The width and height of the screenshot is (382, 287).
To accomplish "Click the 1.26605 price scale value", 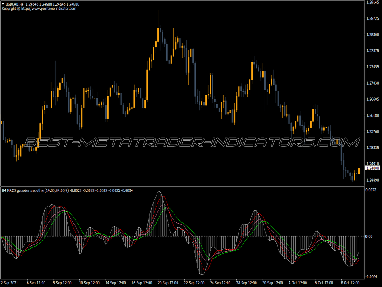I will tap(373, 99).
